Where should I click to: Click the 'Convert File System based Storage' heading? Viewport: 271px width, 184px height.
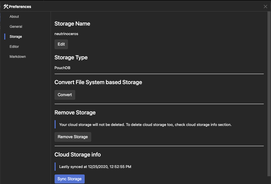(98, 82)
